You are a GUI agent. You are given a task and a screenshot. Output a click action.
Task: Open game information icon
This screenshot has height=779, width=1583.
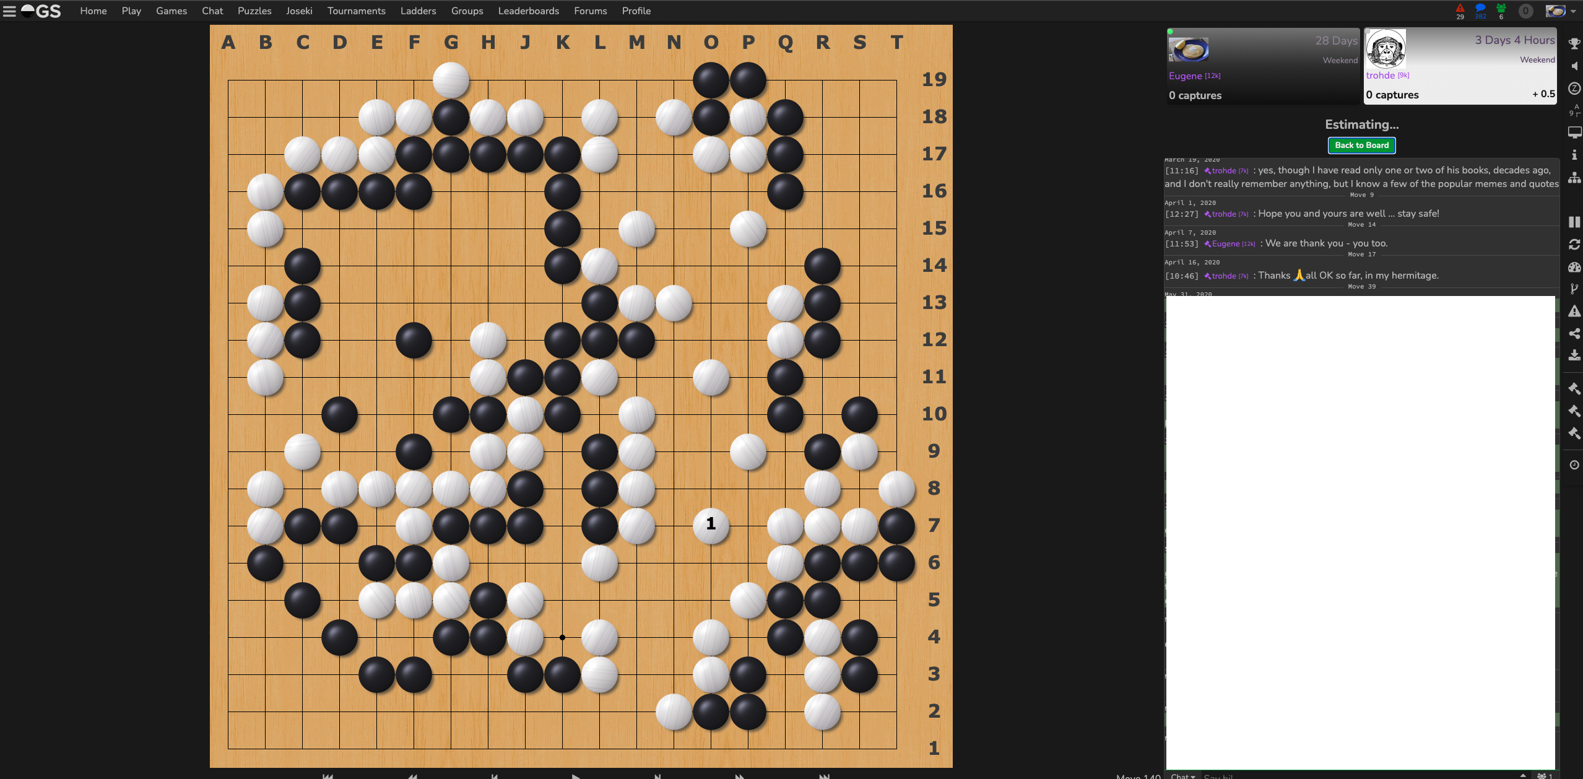click(1574, 155)
